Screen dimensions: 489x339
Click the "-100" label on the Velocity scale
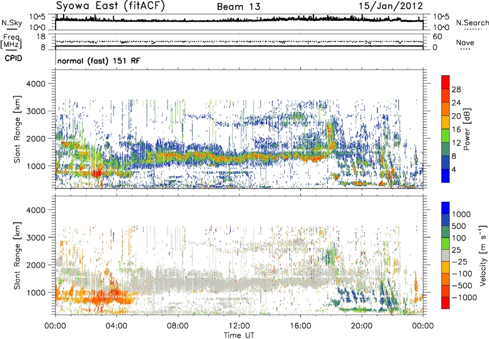click(461, 274)
